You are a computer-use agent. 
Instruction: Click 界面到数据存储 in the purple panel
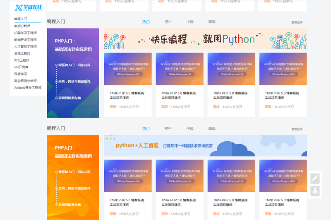(x=70, y=98)
